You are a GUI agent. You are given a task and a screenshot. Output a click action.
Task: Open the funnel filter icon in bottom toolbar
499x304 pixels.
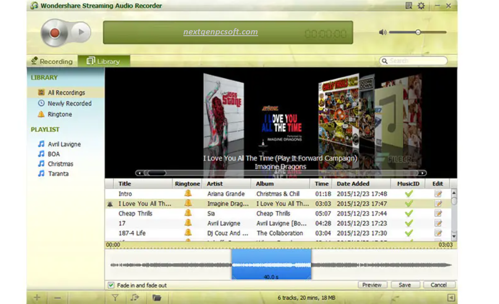(115, 297)
